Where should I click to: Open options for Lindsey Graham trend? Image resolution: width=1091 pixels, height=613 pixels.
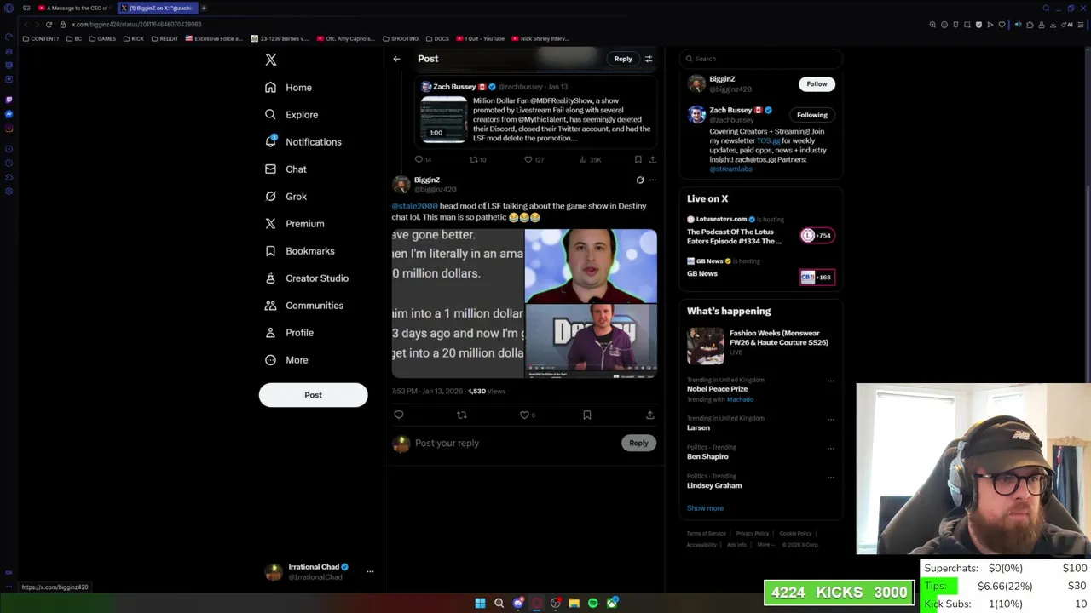tap(831, 477)
